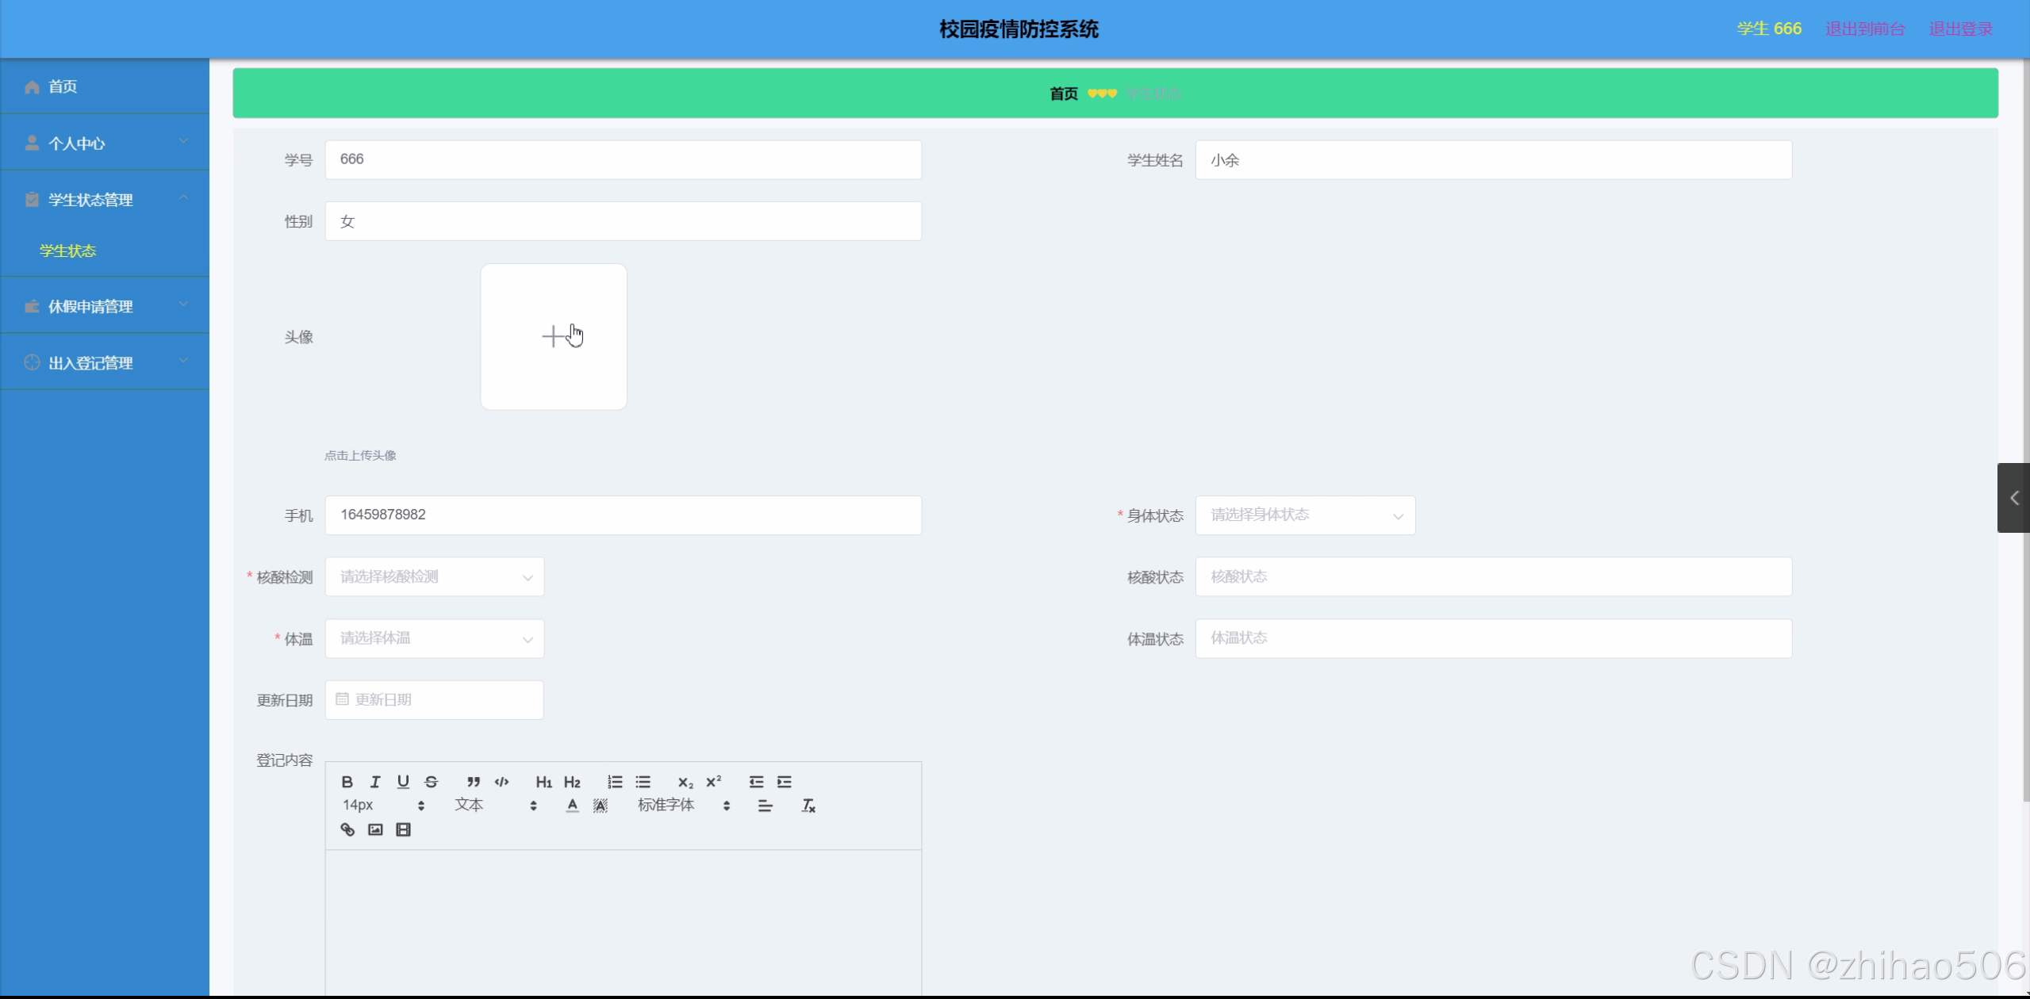This screenshot has height=999, width=2030.
Task: Click the clear formatting icon
Action: click(808, 806)
